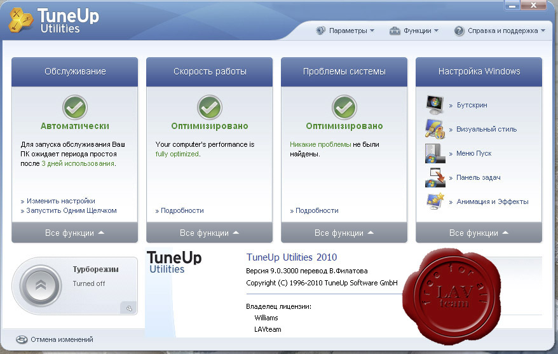Image resolution: width=558 pixels, height=354 pixels.
Task: Click the TuneUp Utilities 2010 title
Action: (x=292, y=257)
